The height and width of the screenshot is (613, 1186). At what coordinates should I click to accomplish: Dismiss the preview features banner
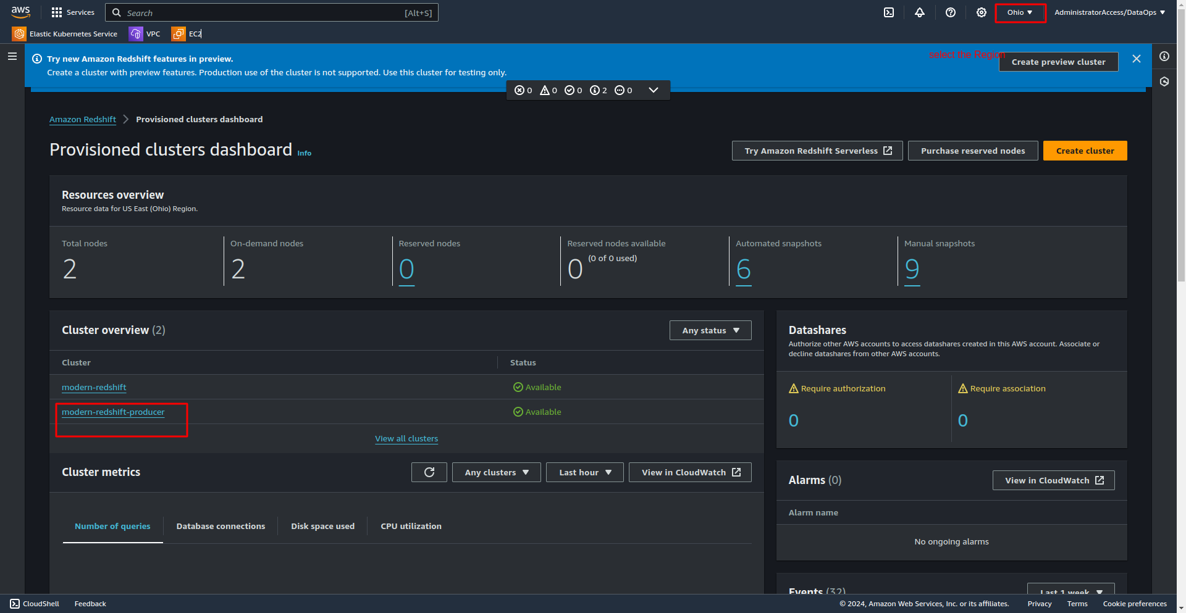(x=1137, y=59)
